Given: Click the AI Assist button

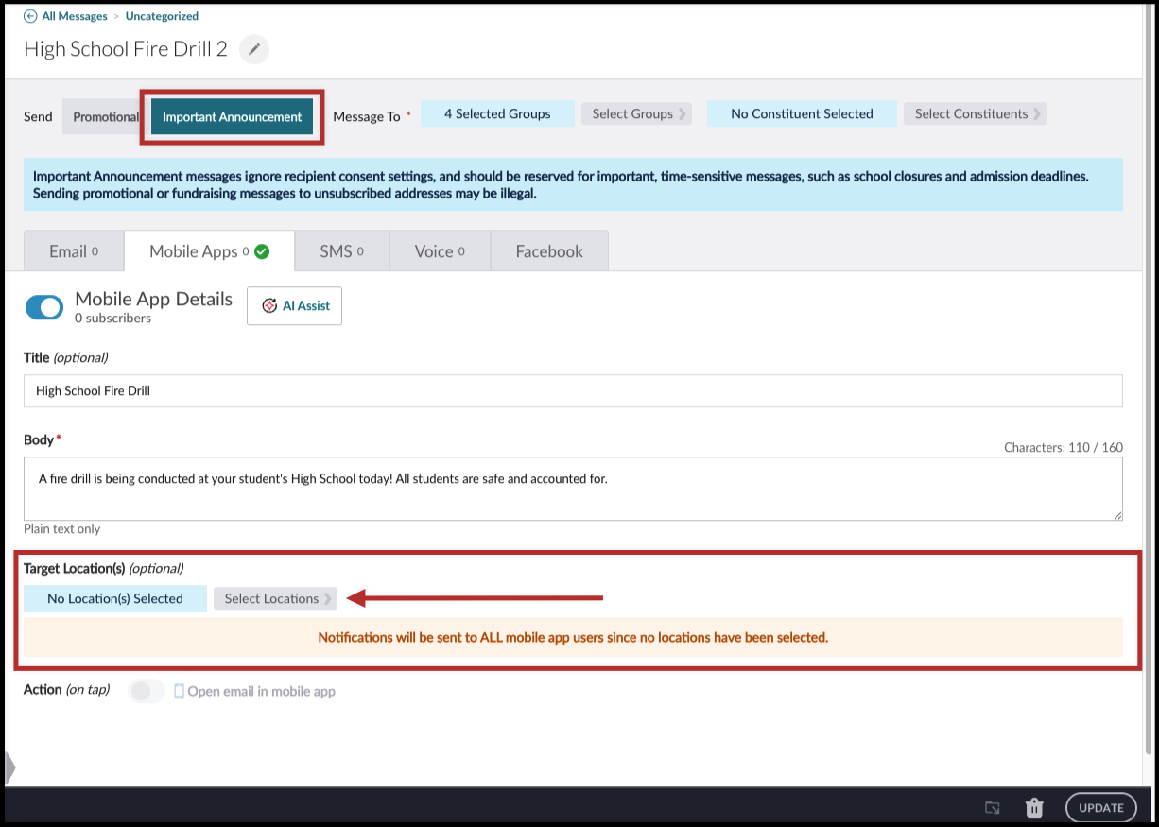Looking at the screenshot, I should point(294,305).
